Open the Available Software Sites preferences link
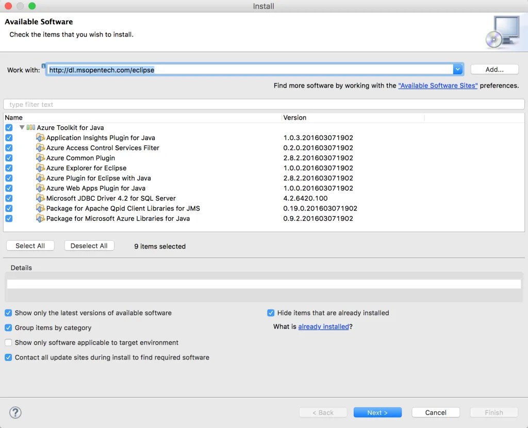The height and width of the screenshot is (428, 528). (438, 85)
